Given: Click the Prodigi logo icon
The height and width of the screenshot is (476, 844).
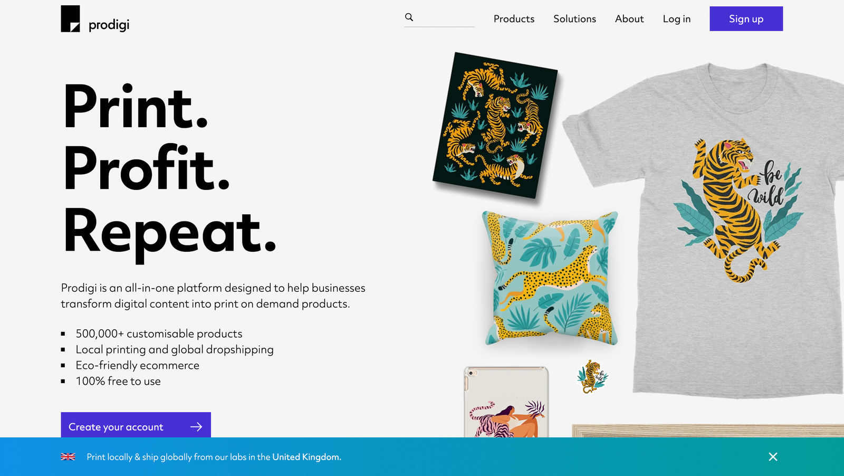Looking at the screenshot, I should point(71,19).
